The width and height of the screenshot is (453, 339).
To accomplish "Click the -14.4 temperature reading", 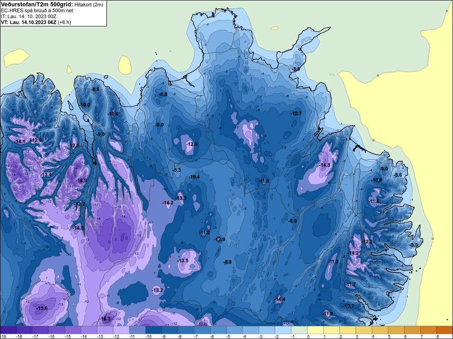I will (280, 299).
